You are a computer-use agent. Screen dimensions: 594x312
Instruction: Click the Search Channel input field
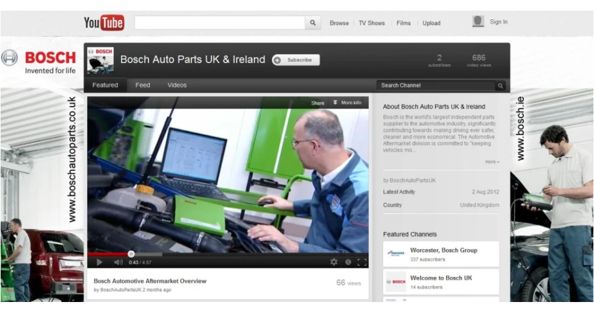[x=436, y=85]
